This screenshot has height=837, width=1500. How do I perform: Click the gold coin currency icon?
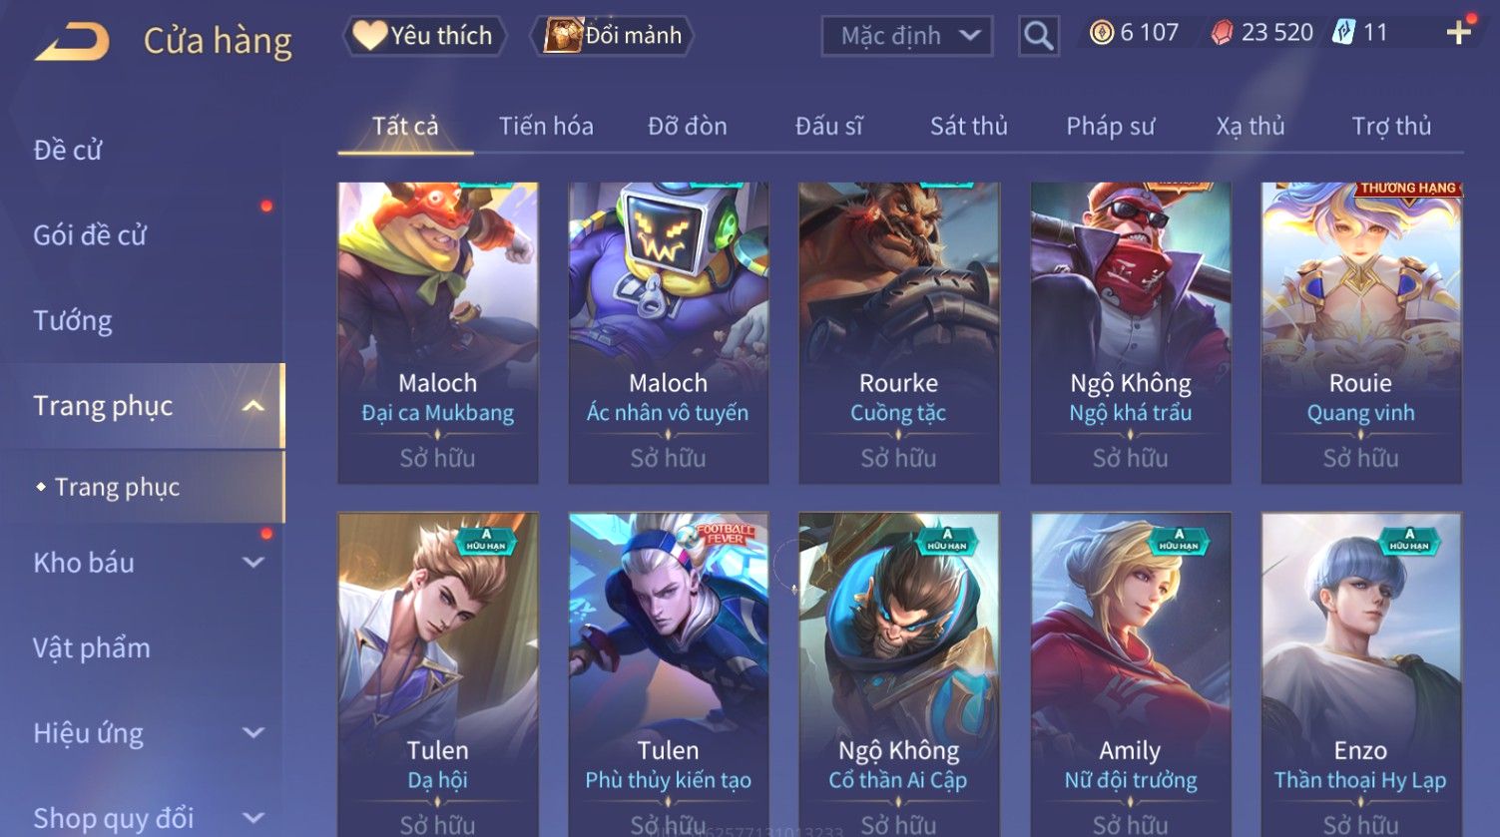(x=1101, y=33)
